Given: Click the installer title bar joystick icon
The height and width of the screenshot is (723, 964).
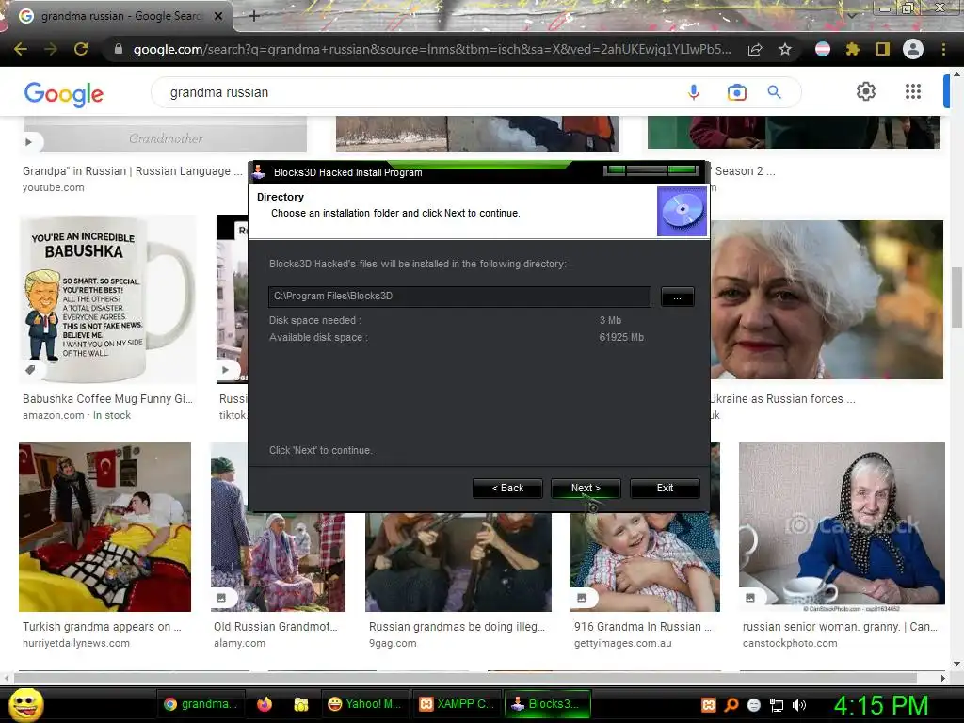Looking at the screenshot, I should pyautogui.click(x=259, y=172).
